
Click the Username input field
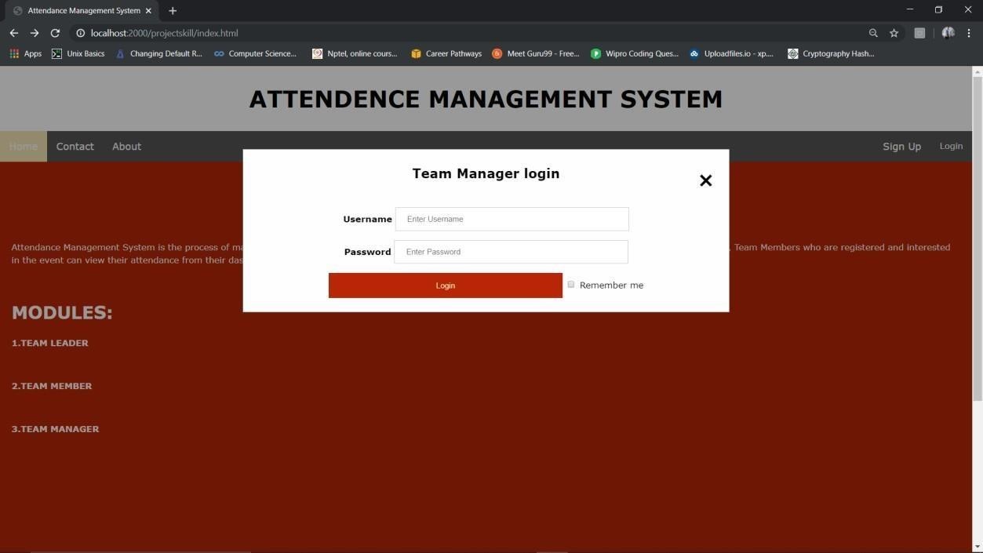point(512,219)
